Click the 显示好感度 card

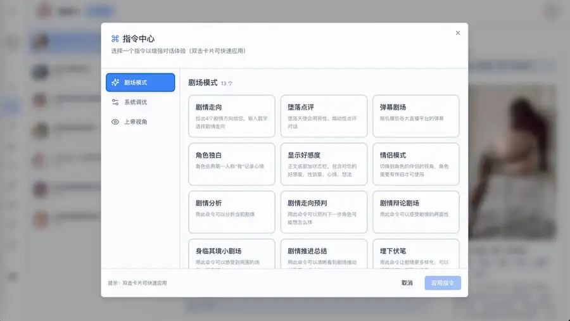pos(324,164)
